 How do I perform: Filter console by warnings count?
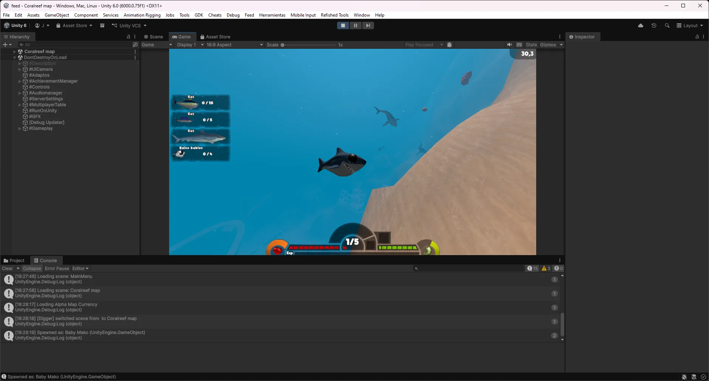(546, 268)
